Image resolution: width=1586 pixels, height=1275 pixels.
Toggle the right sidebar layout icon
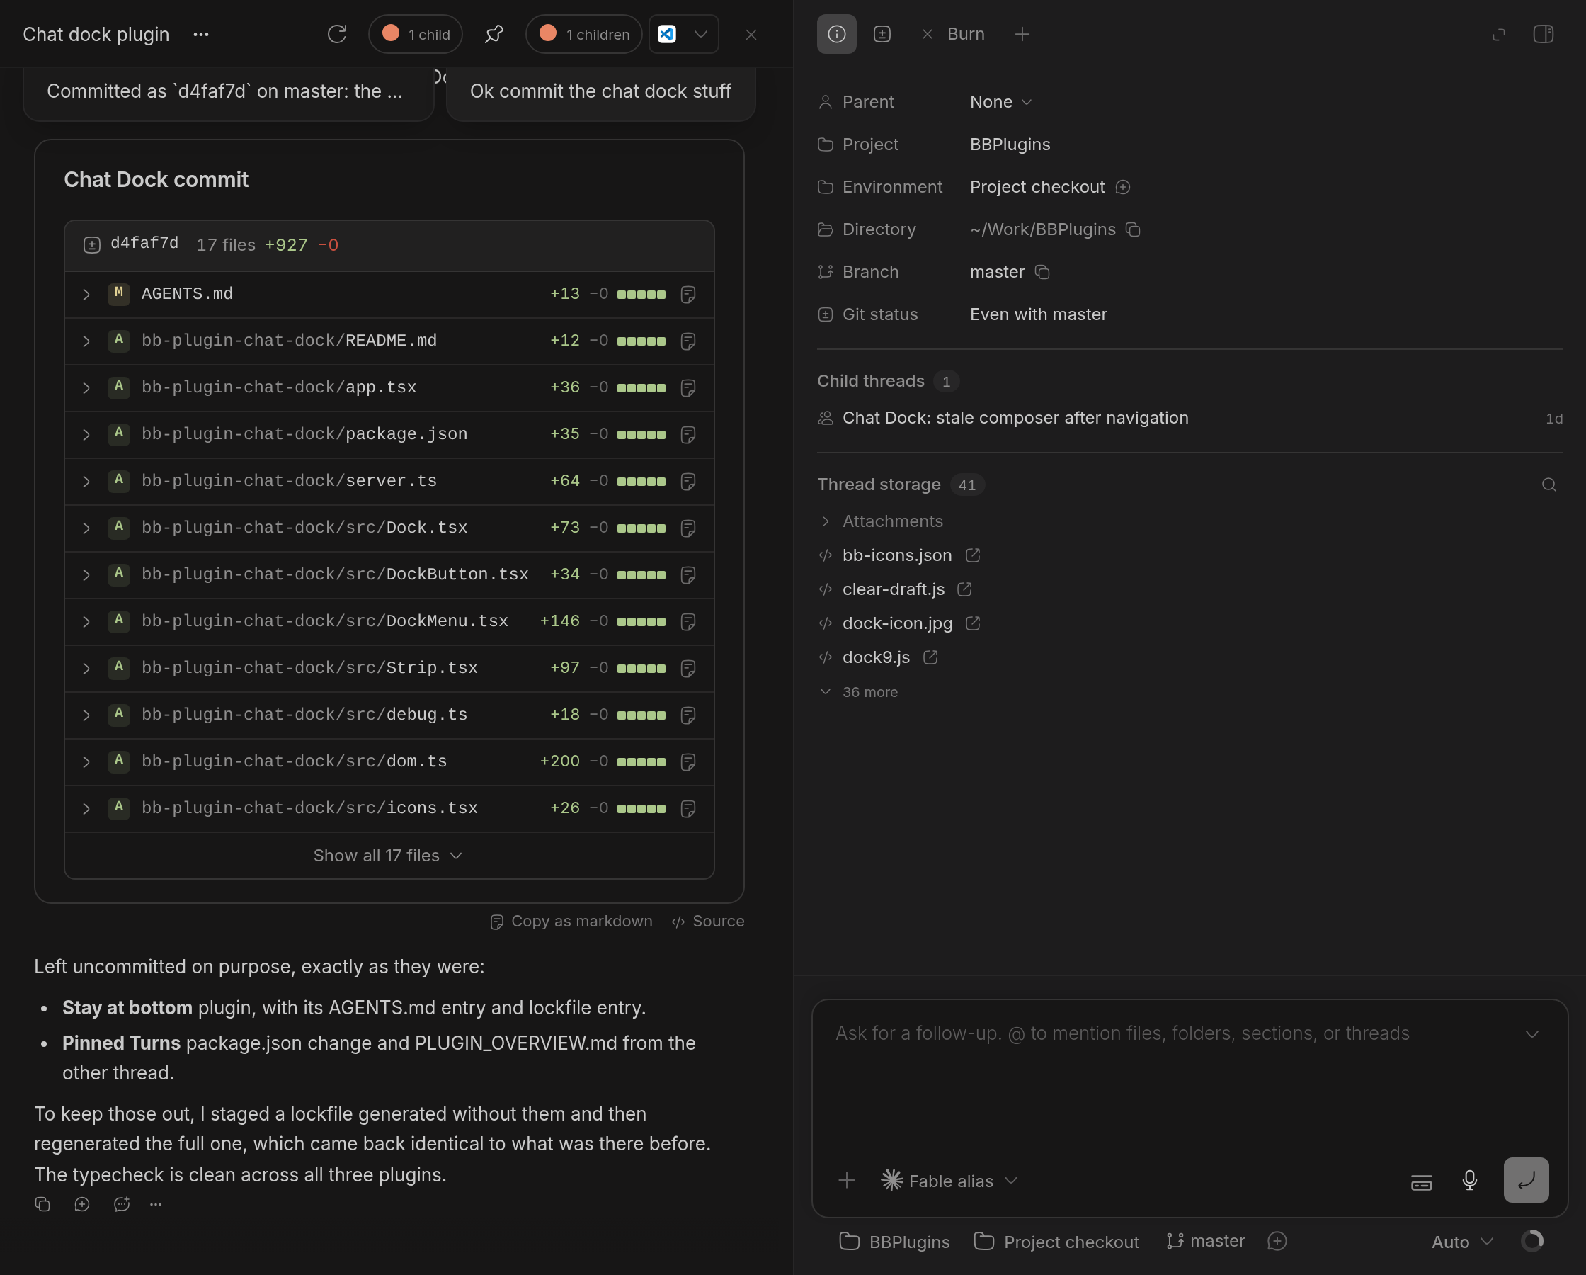pos(1543,34)
